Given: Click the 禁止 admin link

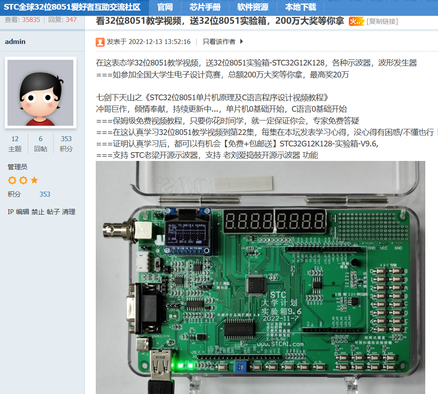Looking at the screenshot, I should pyautogui.click(x=38, y=212).
